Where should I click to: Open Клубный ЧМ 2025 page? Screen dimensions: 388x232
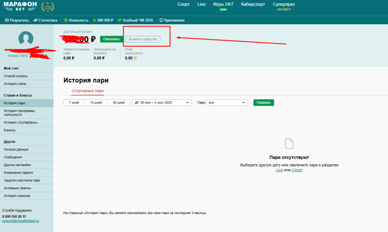click(x=135, y=20)
